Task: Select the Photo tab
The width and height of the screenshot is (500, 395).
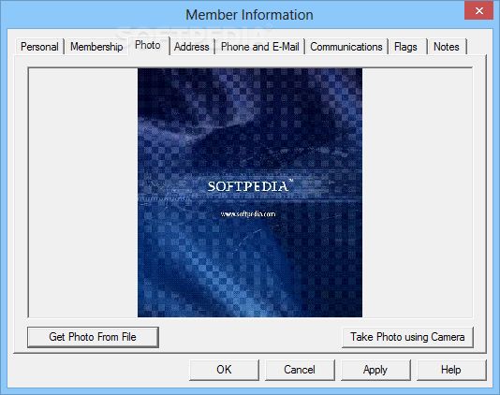Action: pyautogui.click(x=148, y=45)
